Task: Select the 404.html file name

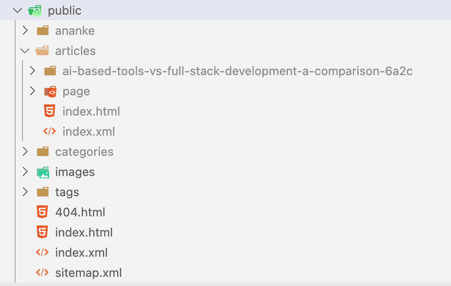Action: [80, 212]
